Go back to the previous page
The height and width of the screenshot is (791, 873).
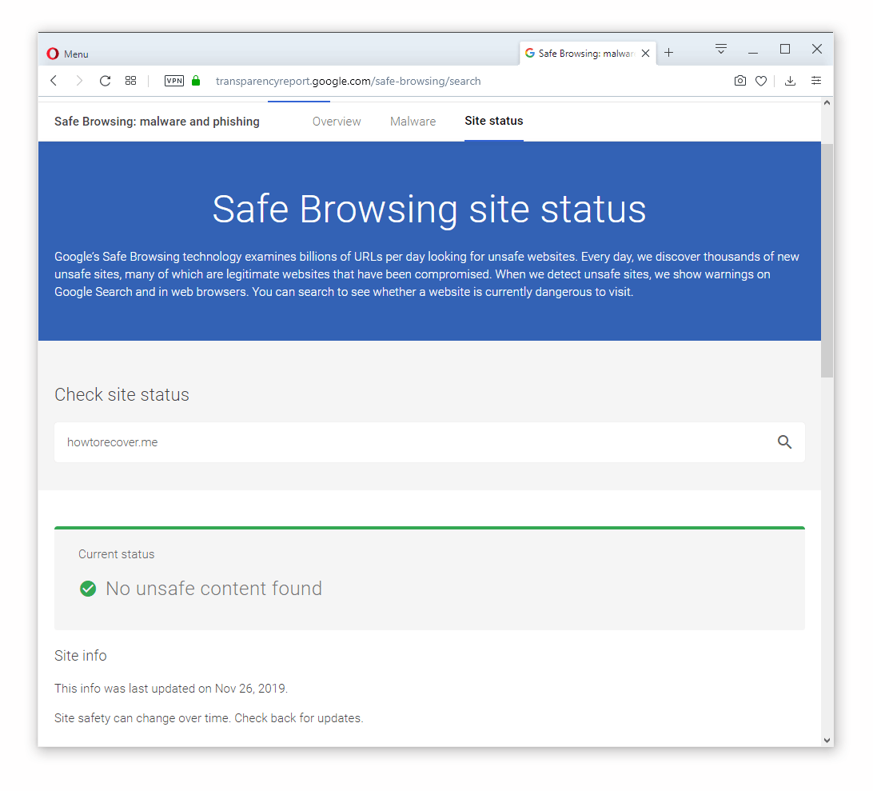coord(54,81)
